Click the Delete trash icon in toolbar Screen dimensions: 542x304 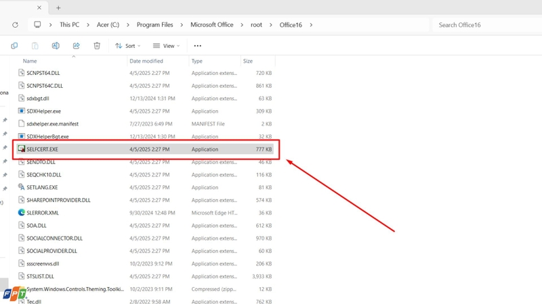97,46
